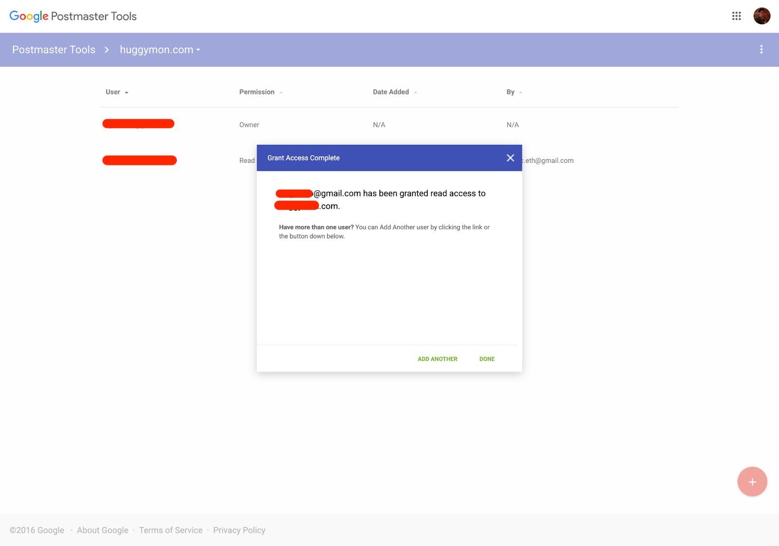Click the Postmaster Tools breadcrumb link
This screenshot has height=546, width=779.
click(54, 50)
